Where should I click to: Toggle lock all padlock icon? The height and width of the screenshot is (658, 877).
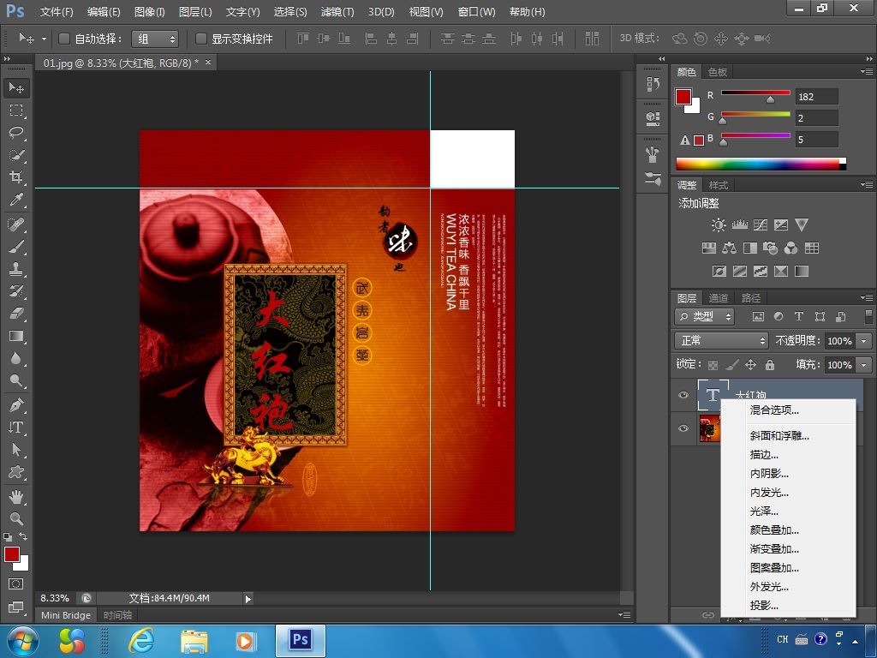point(770,365)
